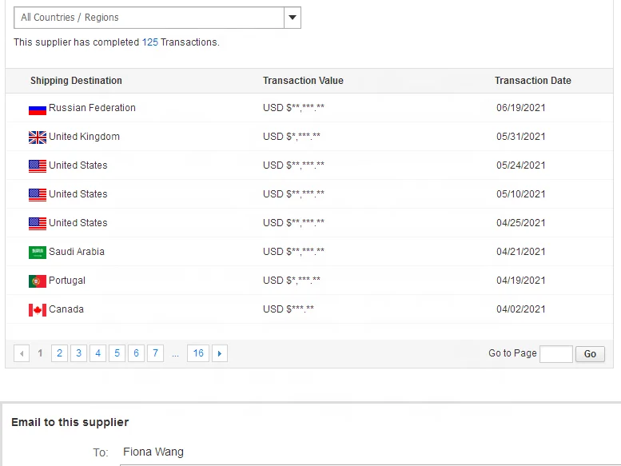Open the All Countries / Regions dropdown arrow
621x466 pixels.
[x=293, y=18]
